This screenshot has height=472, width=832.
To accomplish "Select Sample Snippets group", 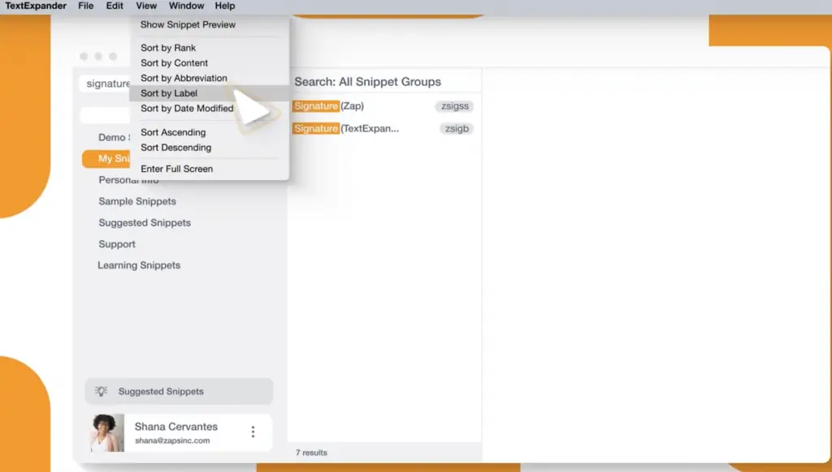I will click(137, 201).
